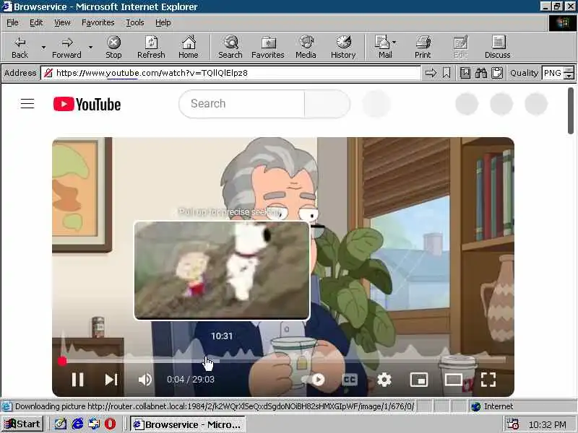Click the desktop quick launch icon
578x433 pixels.
[x=61, y=424]
